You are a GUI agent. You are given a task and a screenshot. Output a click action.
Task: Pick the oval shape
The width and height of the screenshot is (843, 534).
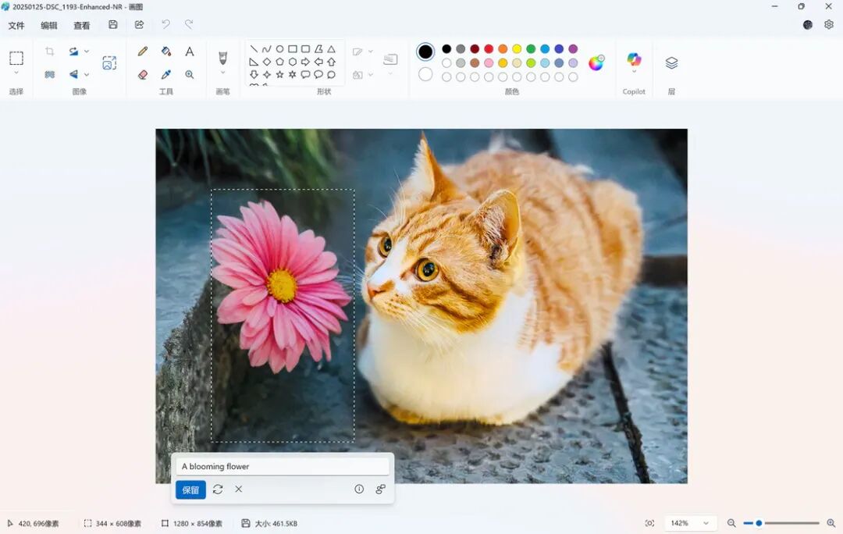279,49
